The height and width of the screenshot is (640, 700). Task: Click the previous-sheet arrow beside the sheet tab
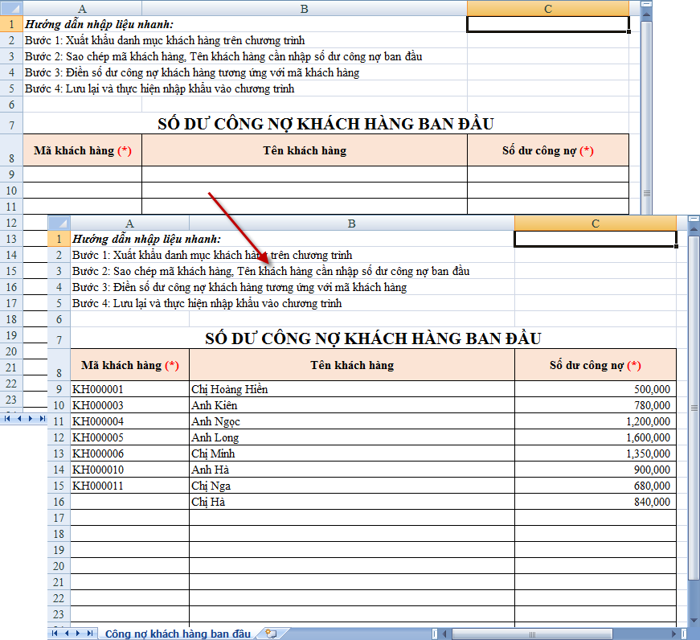click(67, 634)
